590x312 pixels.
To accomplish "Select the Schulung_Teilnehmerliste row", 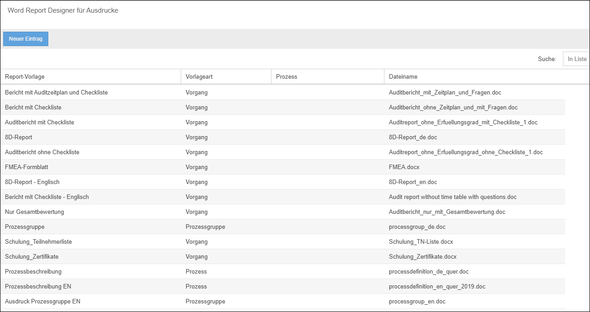I will pyautogui.click(x=38, y=241).
